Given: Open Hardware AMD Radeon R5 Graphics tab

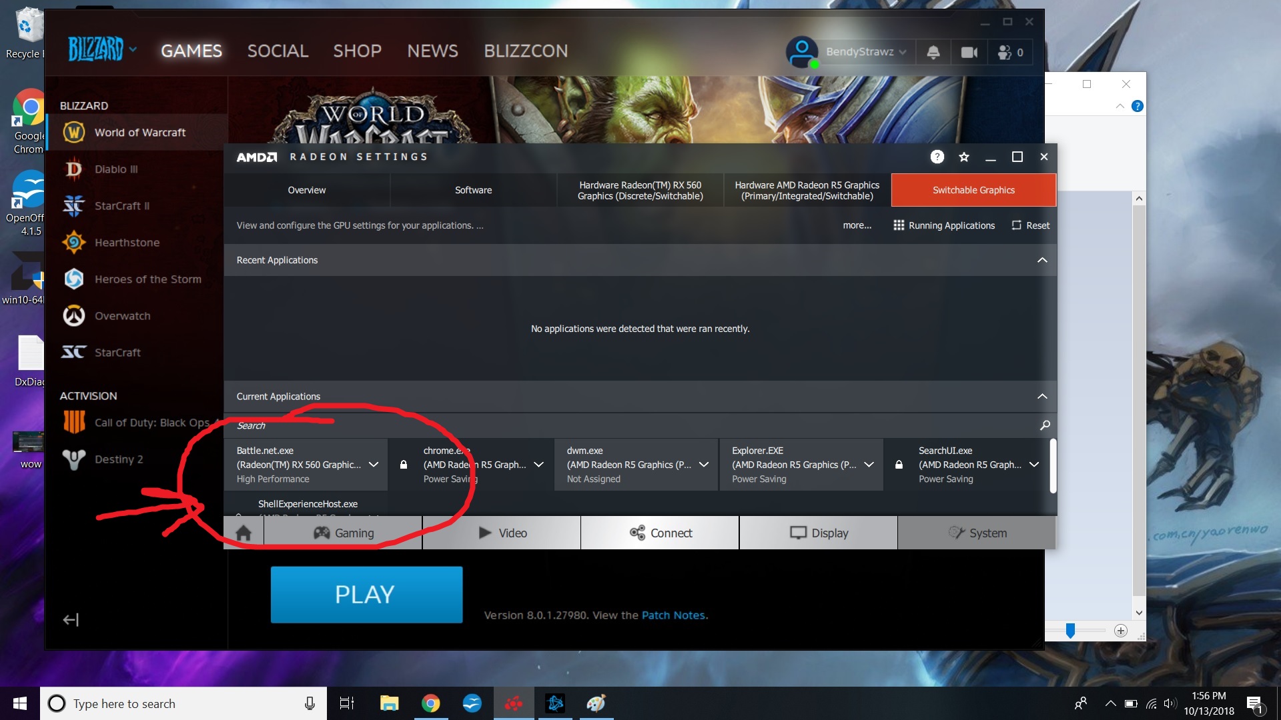Looking at the screenshot, I should [807, 190].
